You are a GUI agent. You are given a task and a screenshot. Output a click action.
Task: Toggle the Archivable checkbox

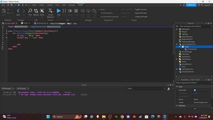pyautogui.click(x=195, y=90)
